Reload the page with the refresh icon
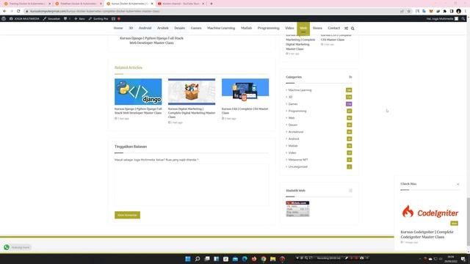470x264 pixels. [x=18, y=11]
